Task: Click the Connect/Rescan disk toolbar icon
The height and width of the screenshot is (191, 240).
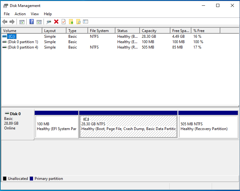Action: (x=49, y=22)
